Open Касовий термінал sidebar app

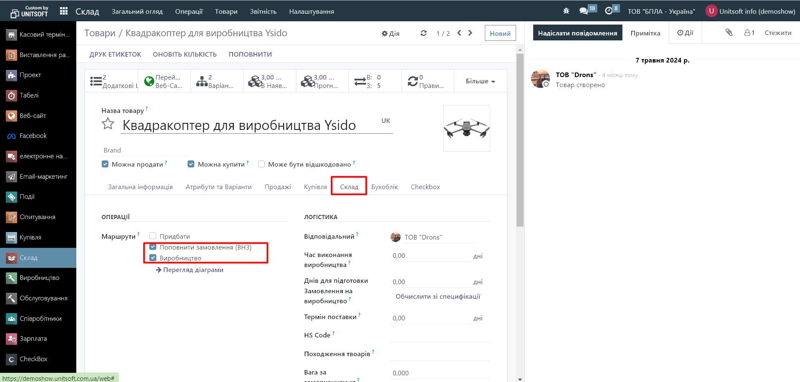click(38, 35)
